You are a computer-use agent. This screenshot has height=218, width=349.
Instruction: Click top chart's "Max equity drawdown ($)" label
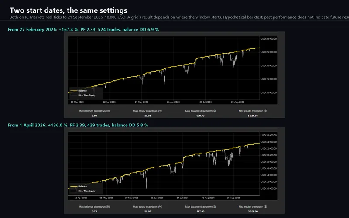click(x=253, y=111)
